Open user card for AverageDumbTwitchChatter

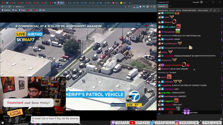(176, 48)
